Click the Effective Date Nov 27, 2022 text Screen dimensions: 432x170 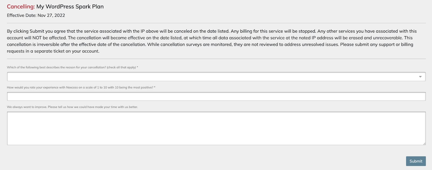point(36,15)
